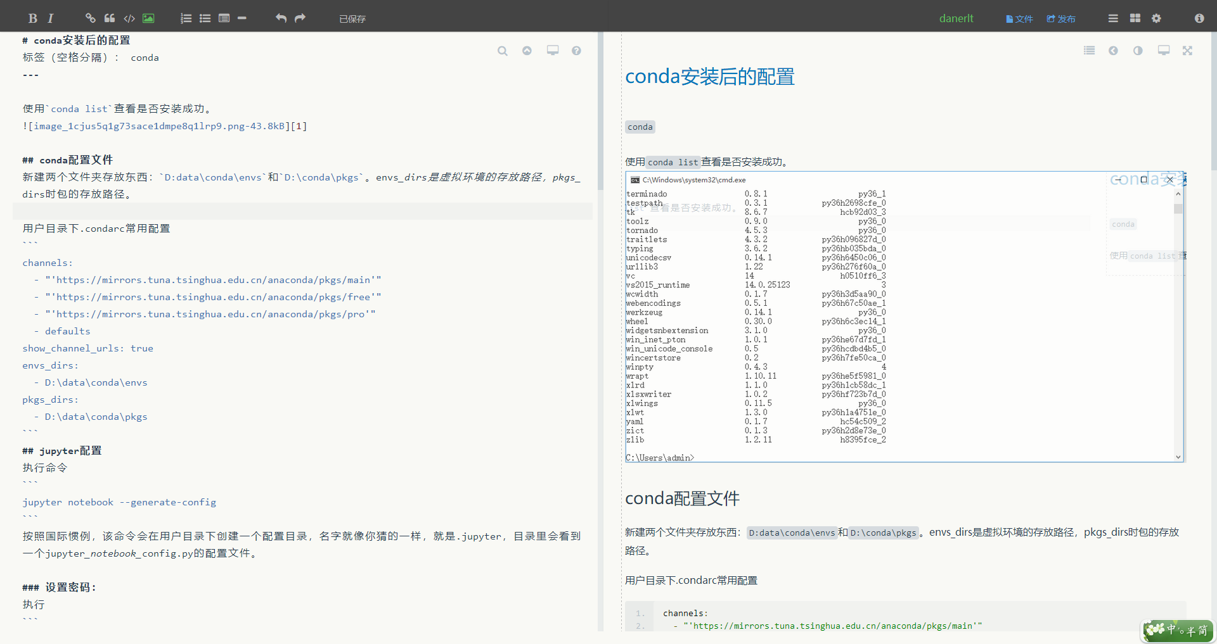
Task: Insert a horizontal rule
Action: tap(241, 18)
